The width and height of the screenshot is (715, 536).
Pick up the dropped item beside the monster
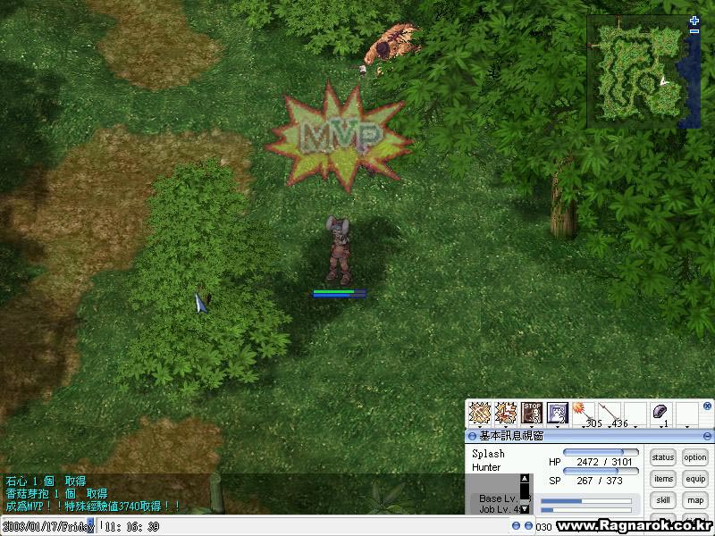tap(363, 70)
